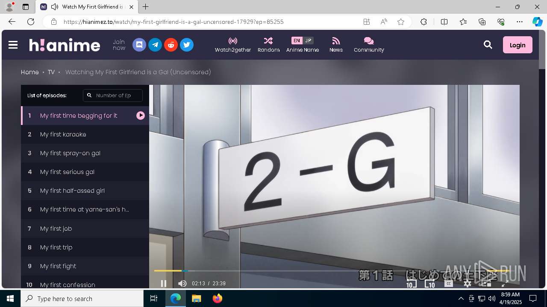Switch anime name language to EN
The image size is (547, 307).
pos(297,41)
